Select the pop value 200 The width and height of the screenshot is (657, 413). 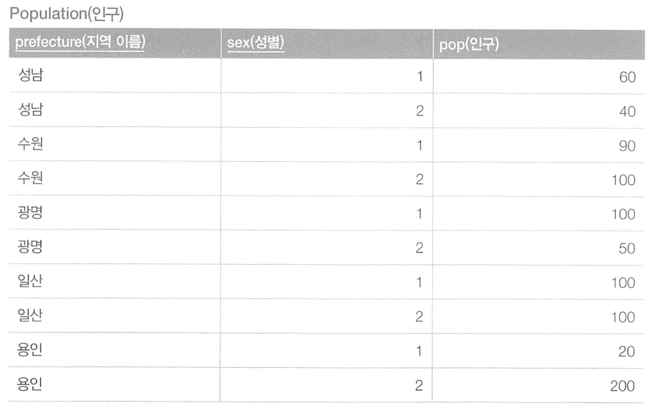point(622,386)
